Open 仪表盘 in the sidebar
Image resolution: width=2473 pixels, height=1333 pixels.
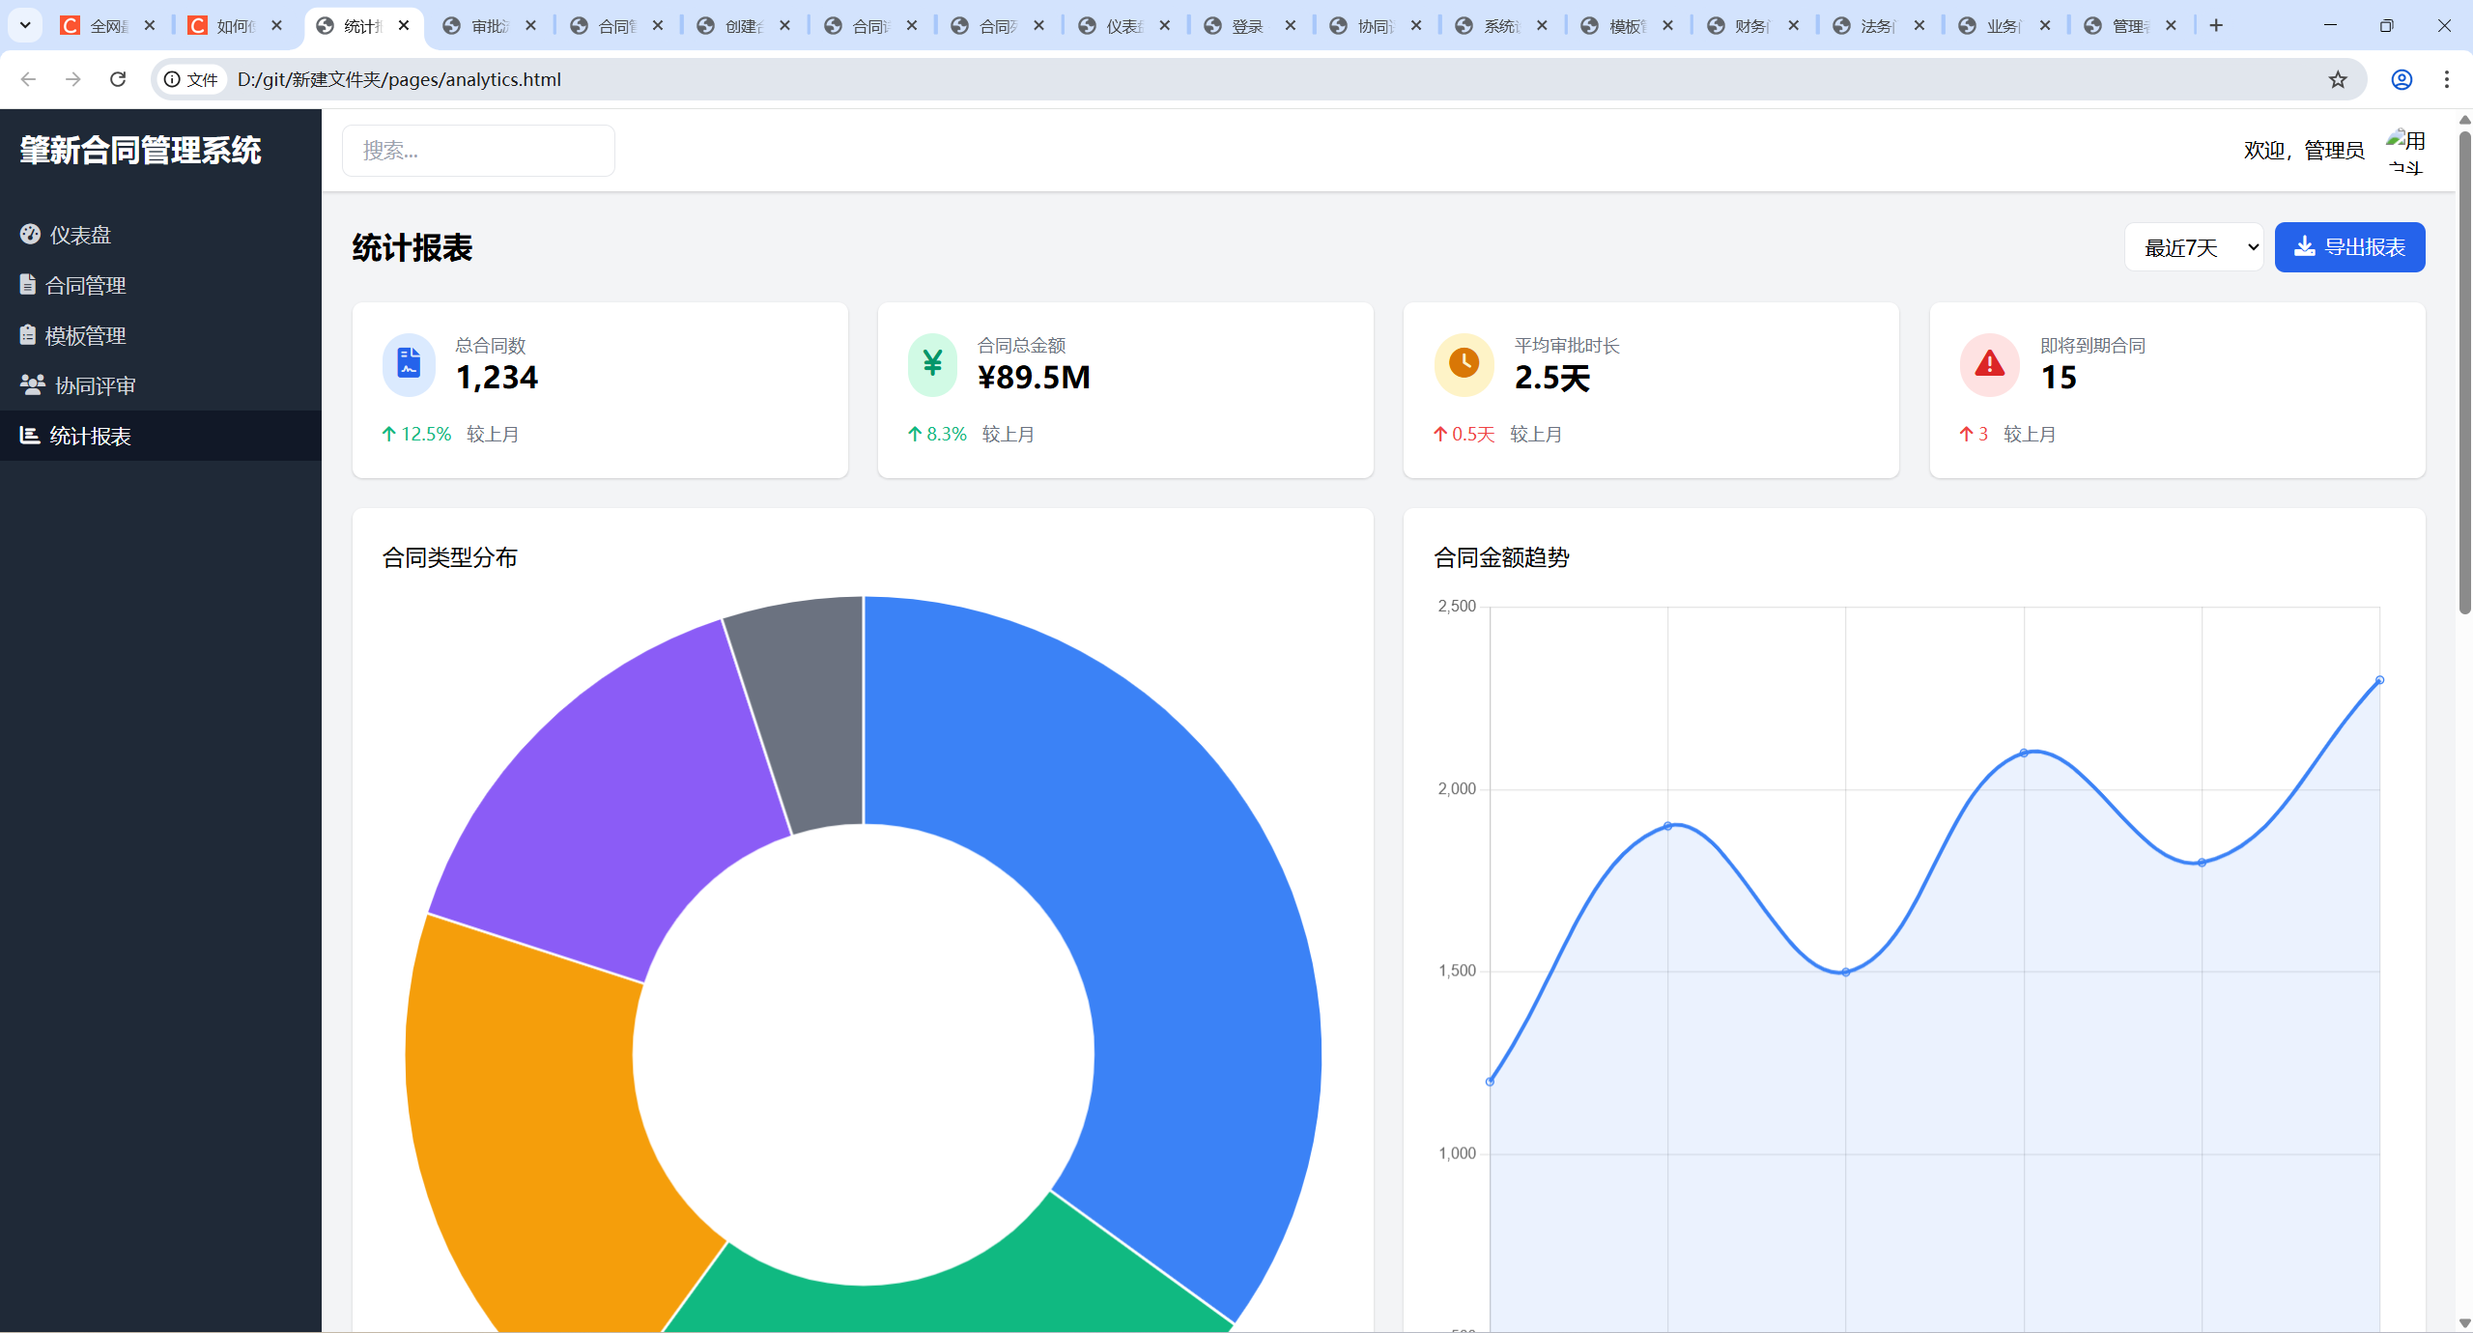coord(80,235)
